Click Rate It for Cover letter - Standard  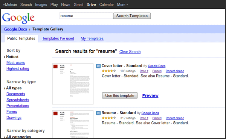144,71
